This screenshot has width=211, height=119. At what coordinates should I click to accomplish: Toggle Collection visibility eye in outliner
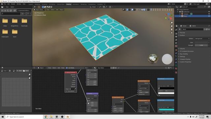click(x=209, y=12)
